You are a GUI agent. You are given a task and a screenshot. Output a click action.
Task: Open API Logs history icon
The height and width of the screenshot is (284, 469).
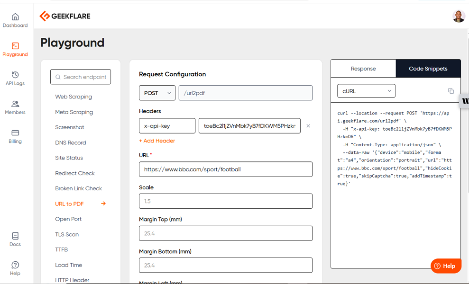pos(15,75)
